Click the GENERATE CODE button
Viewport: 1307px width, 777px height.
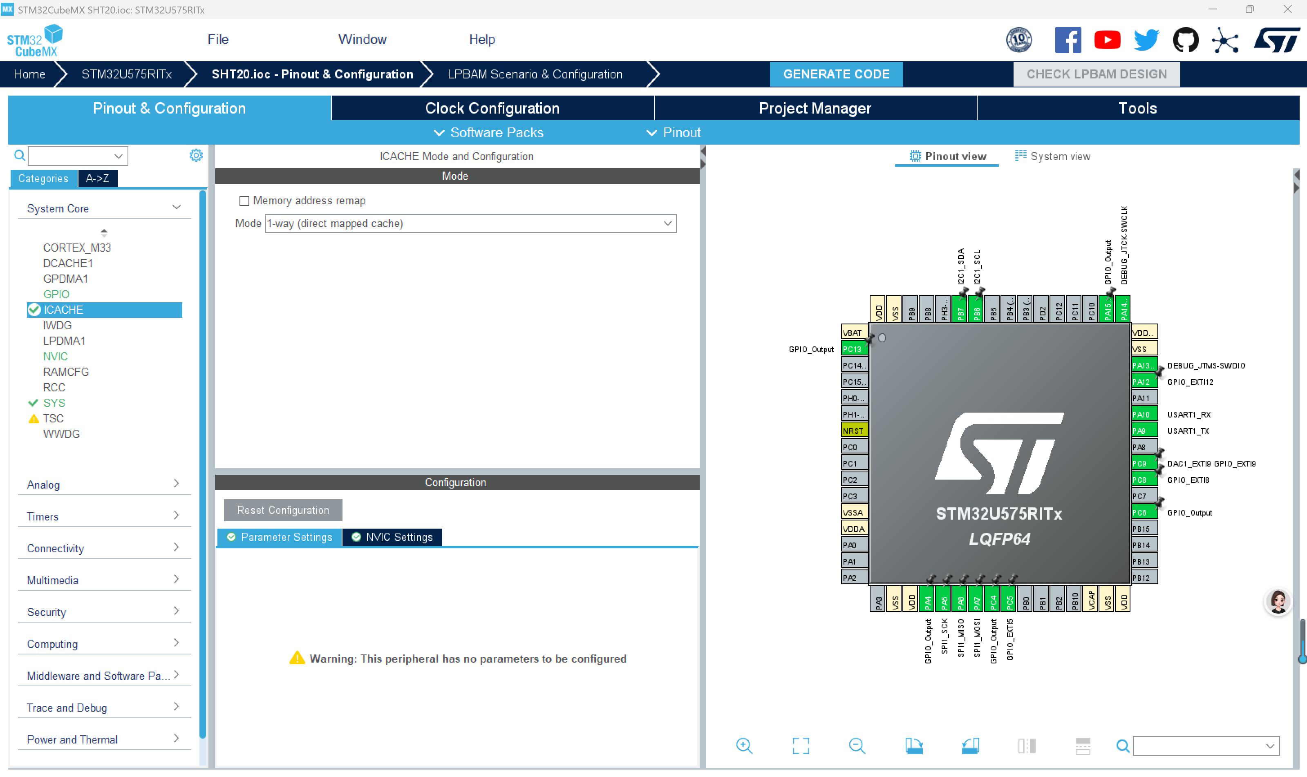(836, 74)
